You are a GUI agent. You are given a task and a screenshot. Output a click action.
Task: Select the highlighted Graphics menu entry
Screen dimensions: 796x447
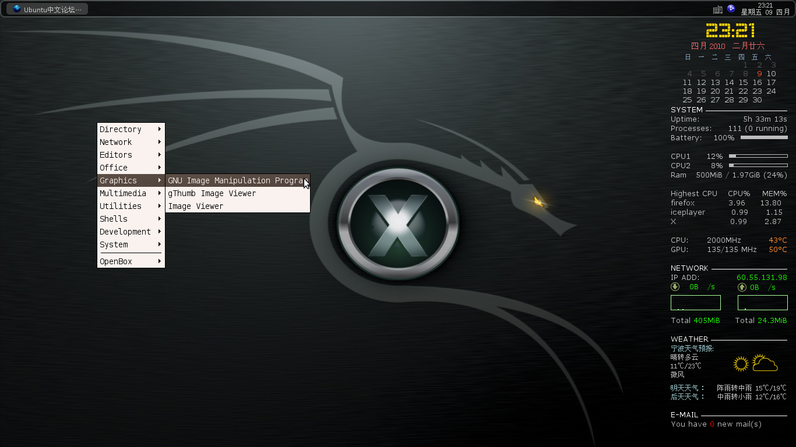131,180
